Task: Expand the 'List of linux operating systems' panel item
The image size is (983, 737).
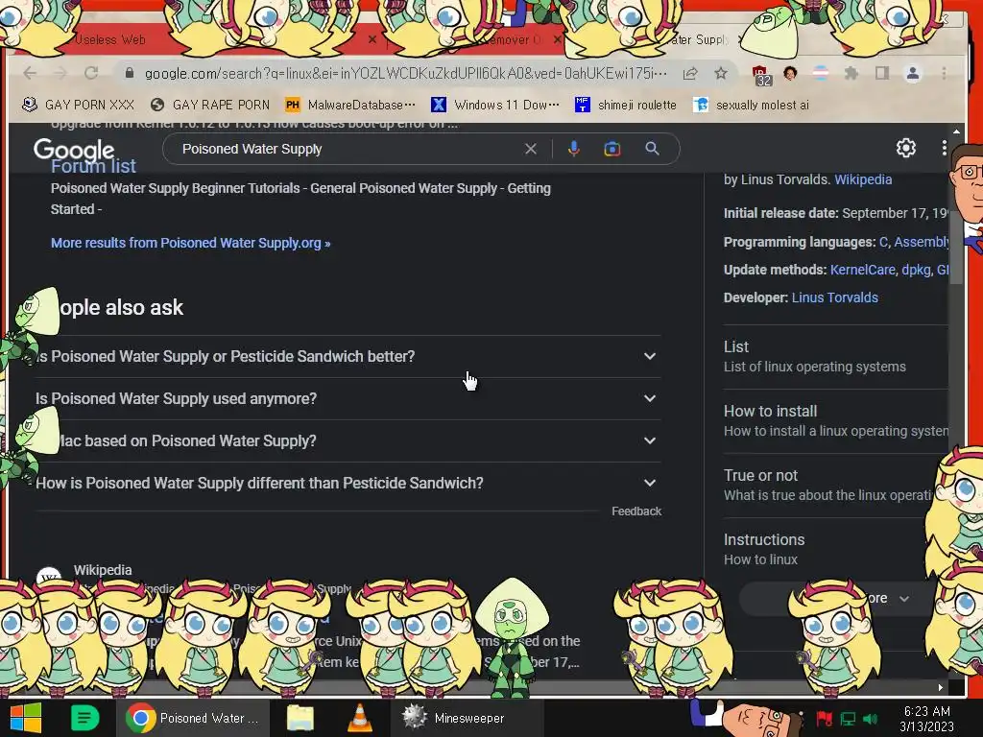Action: 836,357
